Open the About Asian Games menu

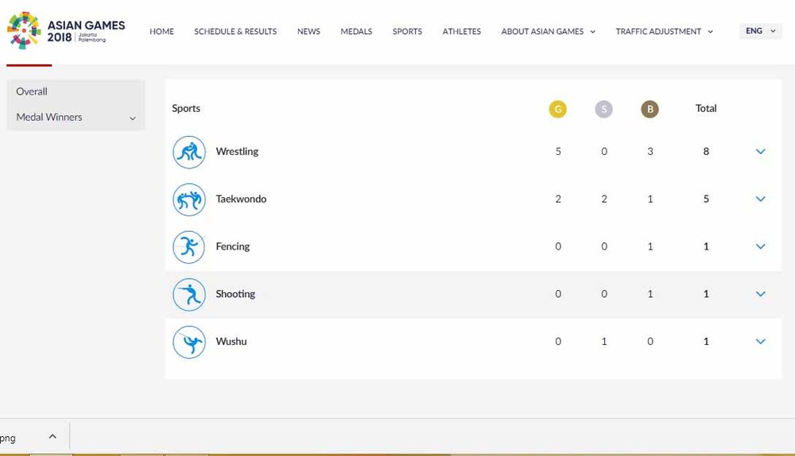pyautogui.click(x=548, y=32)
